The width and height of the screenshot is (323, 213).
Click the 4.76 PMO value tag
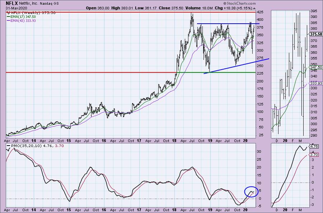[x=314, y=147]
